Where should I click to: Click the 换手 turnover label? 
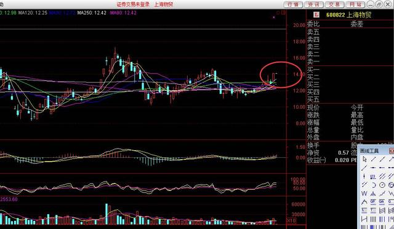(313, 145)
